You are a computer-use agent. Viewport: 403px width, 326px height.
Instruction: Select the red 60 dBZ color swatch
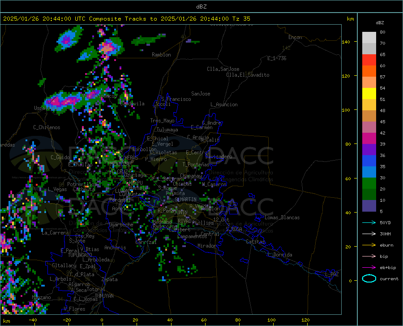[x=369, y=60]
